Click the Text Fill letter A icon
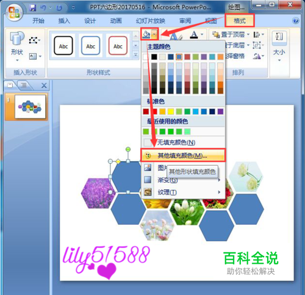This screenshot has width=305, height=295. (x=194, y=34)
